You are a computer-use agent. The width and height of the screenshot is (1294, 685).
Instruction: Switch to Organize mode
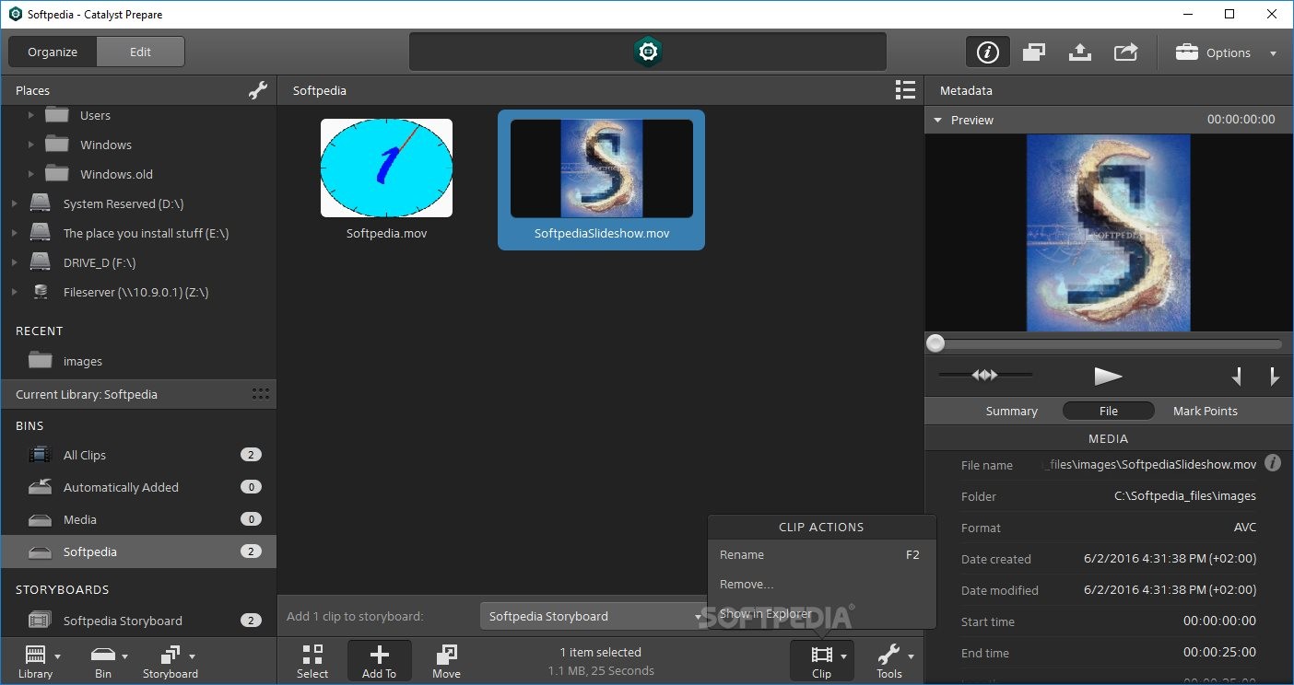tap(53, 52)
